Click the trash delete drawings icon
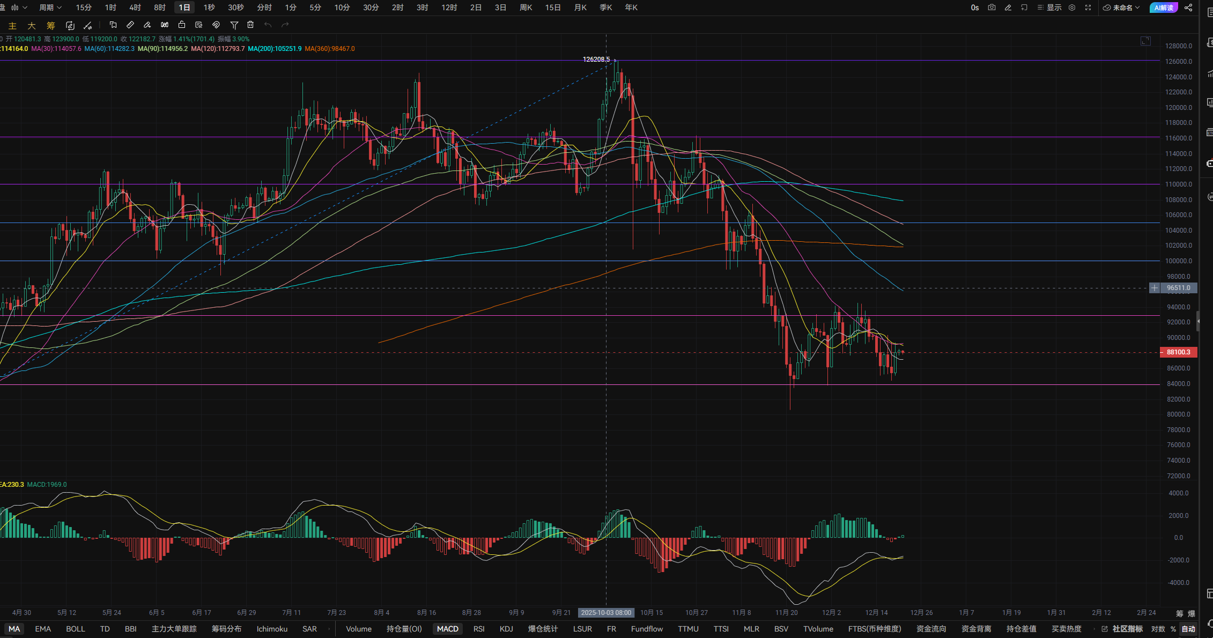This screenshot has height=638, width=1213. coord(250,25)
